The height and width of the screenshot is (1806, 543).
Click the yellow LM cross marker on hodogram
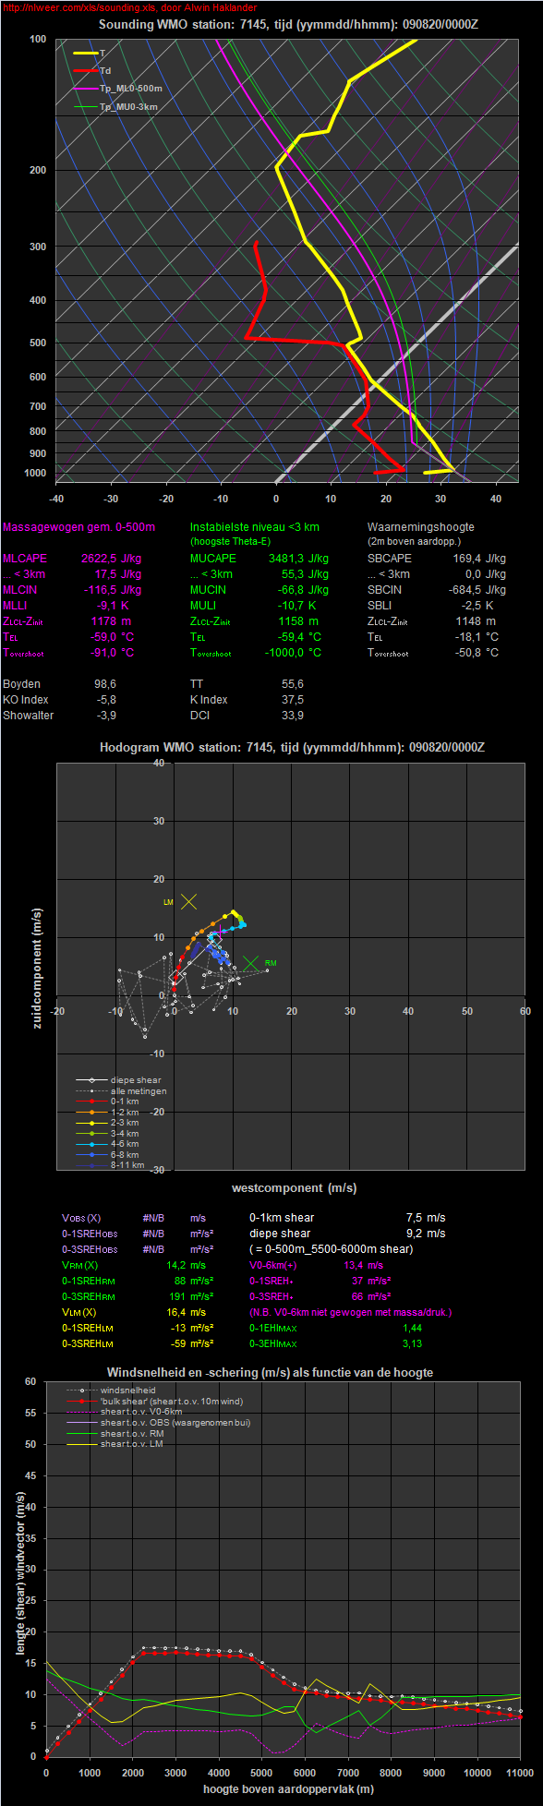coord(188,902)
